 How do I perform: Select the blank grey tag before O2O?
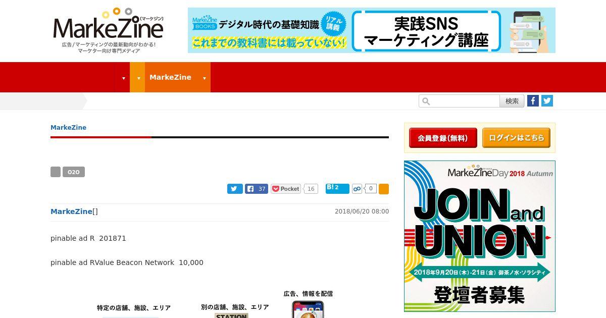coord(56,172)
